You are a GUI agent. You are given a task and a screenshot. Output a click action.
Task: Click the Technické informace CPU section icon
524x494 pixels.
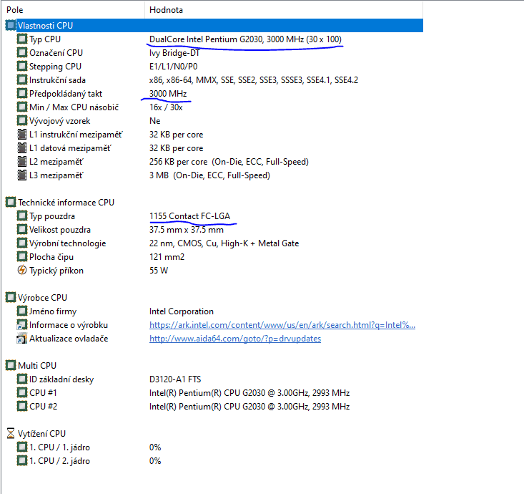11,202
